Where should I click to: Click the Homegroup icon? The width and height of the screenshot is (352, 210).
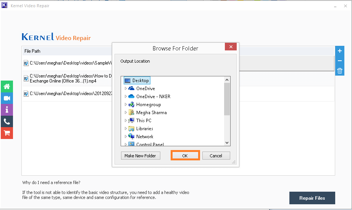pos(131,105)
